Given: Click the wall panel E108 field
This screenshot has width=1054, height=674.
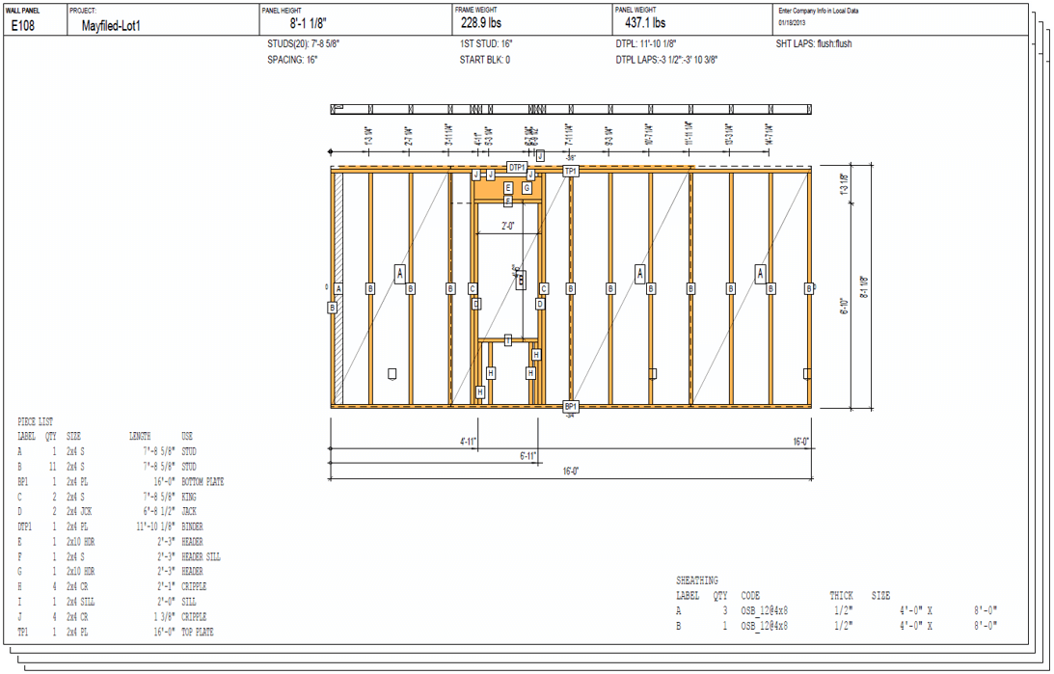Looking at the screenshot, I should click(x=23, y=26).
